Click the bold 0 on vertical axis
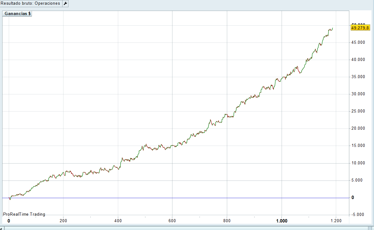Image resolution: width=374 pixels, height=230 pixels. click(353, 197)
